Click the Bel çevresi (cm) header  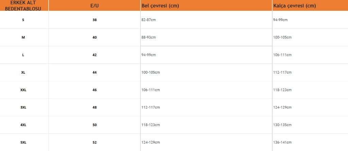pyautogui.click(x=160, y=6)
